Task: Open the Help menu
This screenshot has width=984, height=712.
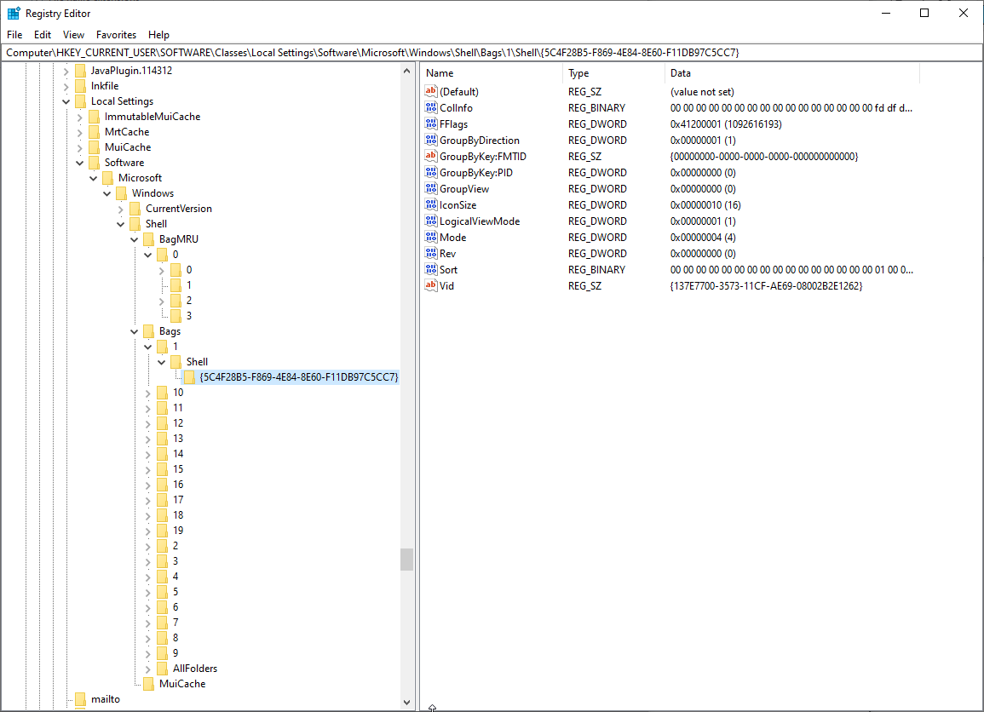Action: point(158,35)
